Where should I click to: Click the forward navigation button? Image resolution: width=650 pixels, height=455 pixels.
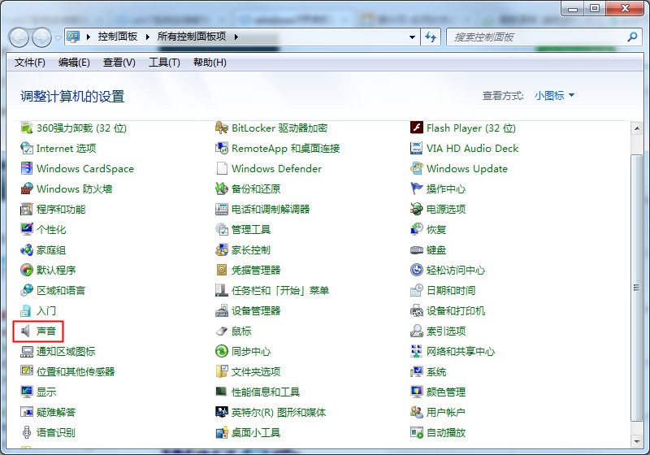(x=42, y=37)
